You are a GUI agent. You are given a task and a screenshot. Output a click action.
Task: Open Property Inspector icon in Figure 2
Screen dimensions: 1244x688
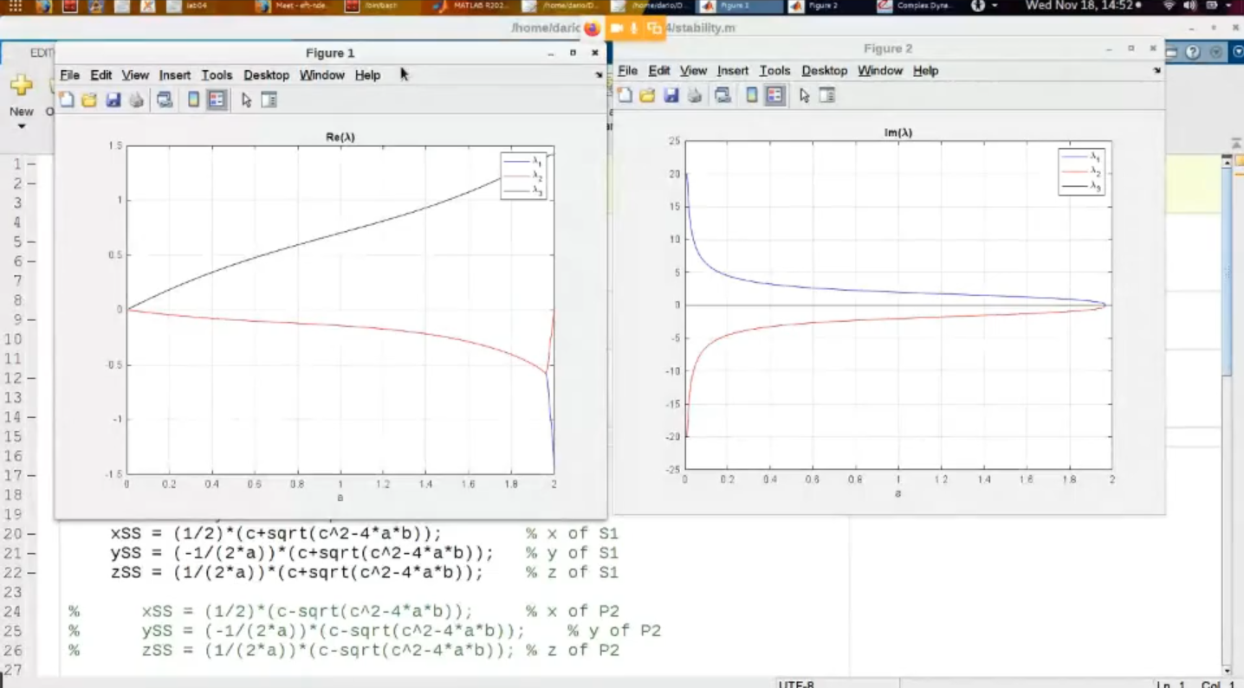(827, 96)
